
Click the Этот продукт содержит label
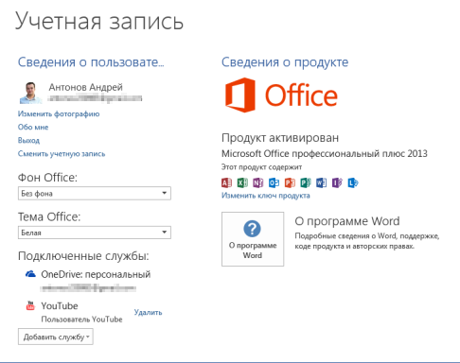[x=261, y=167]
